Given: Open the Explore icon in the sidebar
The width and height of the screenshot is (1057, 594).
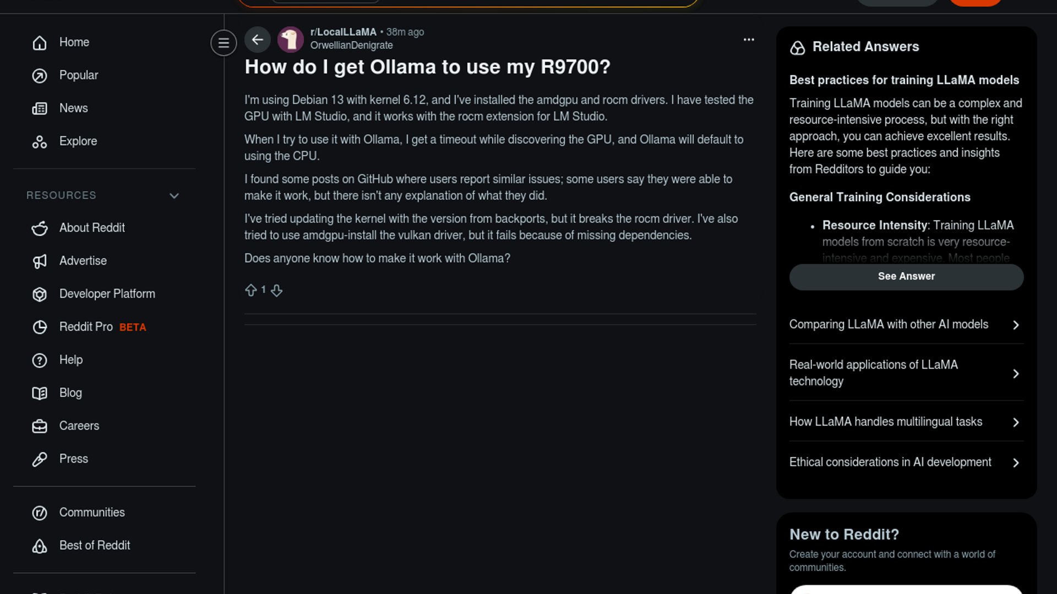Looking at the screenshot, I should (40, 141).
